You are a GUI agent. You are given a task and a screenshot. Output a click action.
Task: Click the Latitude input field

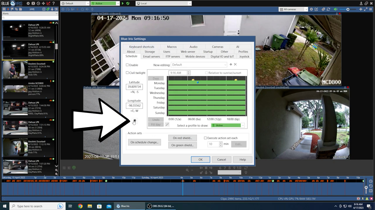point(134,87)
